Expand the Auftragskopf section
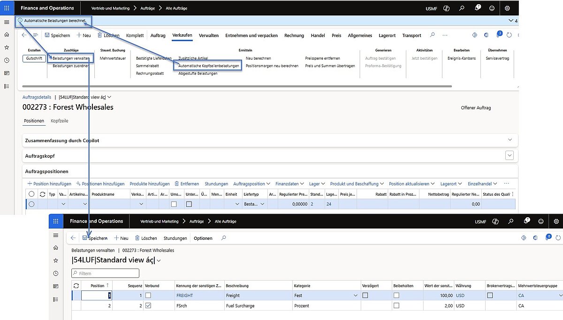563x320 pixels. (x=509, y=155)
